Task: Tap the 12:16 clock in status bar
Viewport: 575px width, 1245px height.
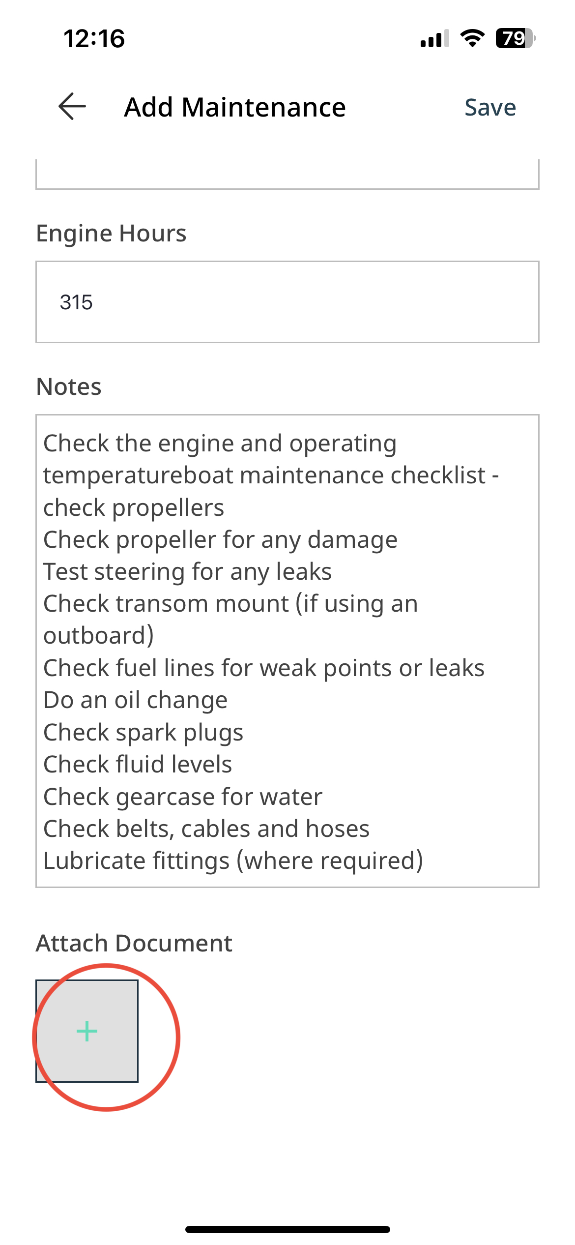Action: [x=94, y=38]
